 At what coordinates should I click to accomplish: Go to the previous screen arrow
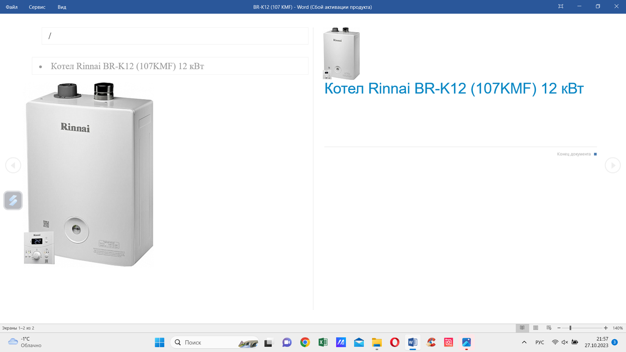(13, 165)
